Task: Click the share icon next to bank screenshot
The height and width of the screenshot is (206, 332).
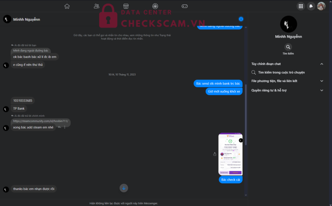Action: 215,154
